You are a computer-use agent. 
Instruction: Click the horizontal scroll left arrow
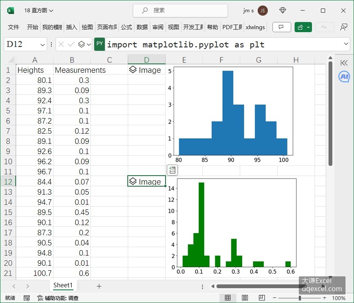(213, 286)
